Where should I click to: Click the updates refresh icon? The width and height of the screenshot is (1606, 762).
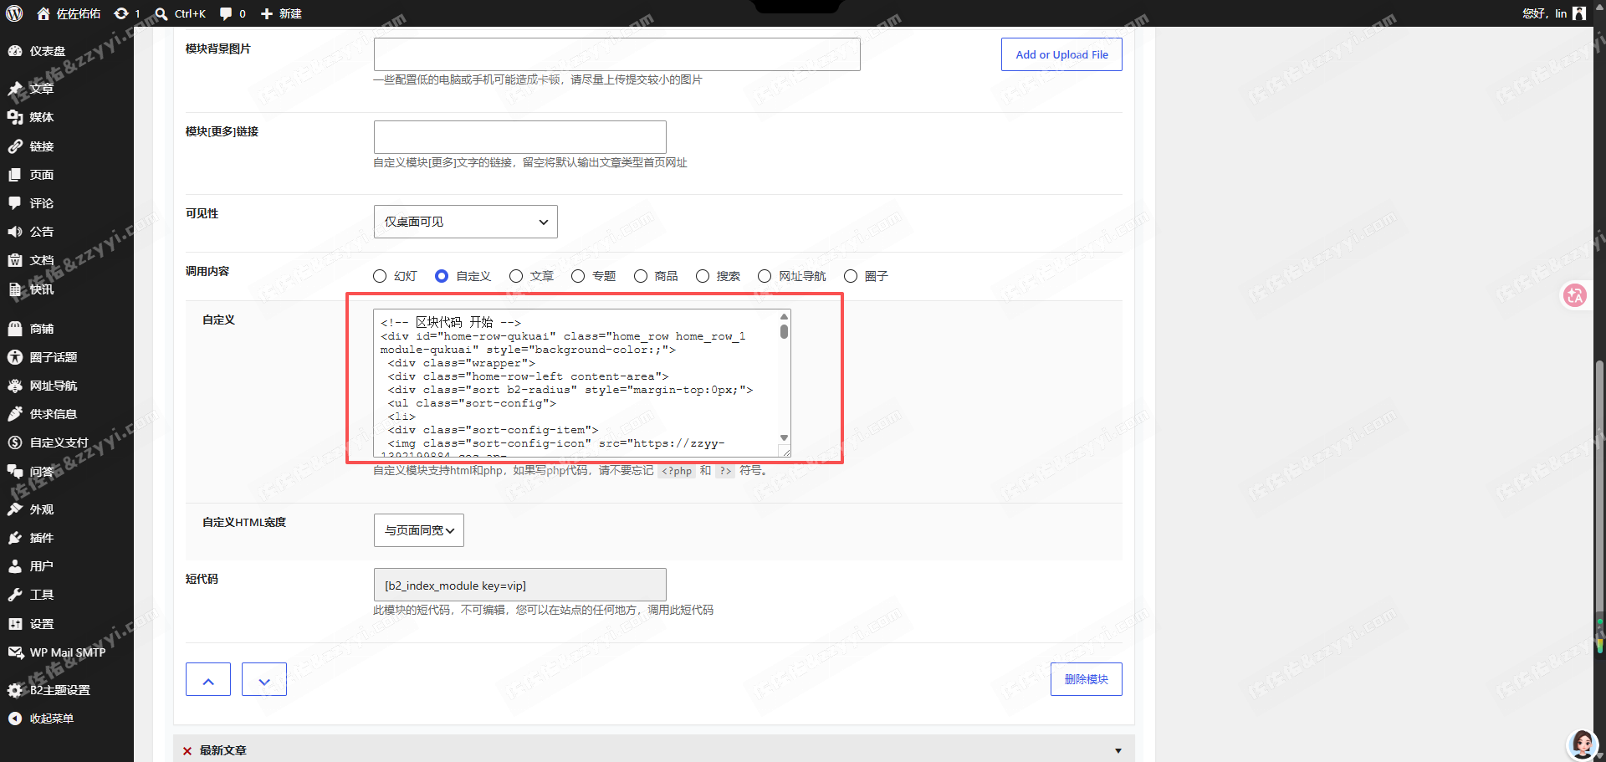click(121, 13)
